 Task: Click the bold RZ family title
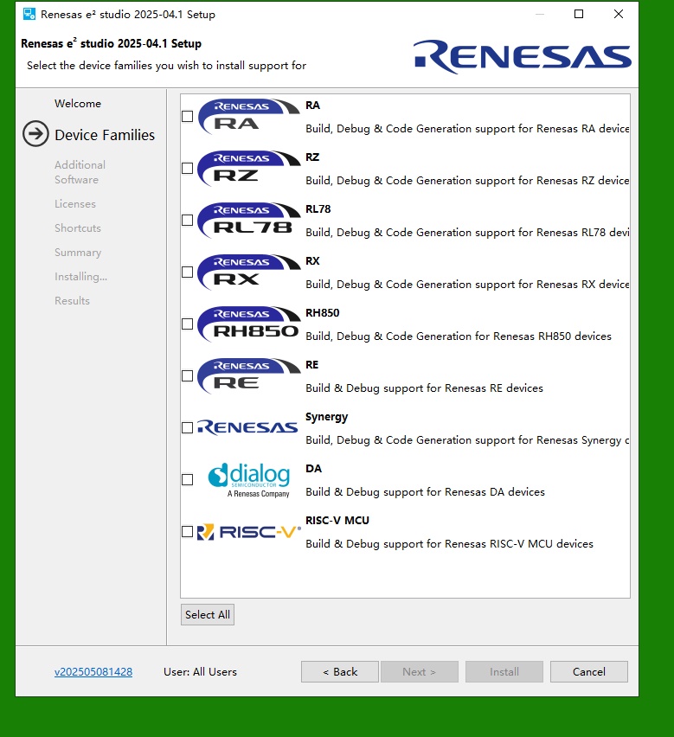point(312,157)
